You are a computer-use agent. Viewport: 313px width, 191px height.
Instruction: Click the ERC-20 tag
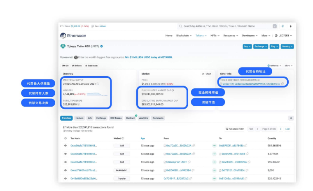tap(65, 66)
